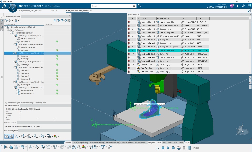Click the robot axis orientation widget
This screenshot has height=152, width=252.
[x=242, y=130]
